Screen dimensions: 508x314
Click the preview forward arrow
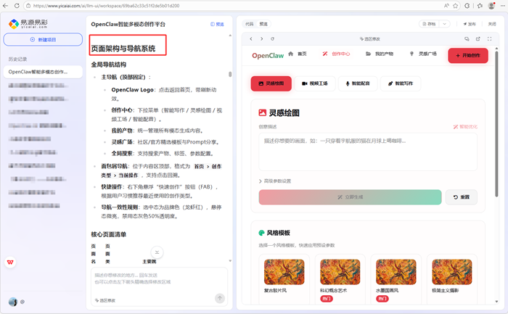(x=261, y=38)
